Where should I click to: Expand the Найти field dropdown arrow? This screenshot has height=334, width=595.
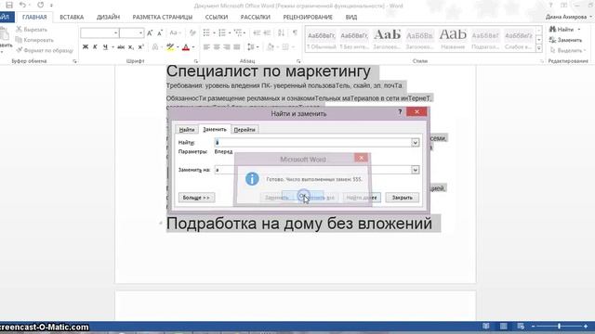tap(415, 142)
